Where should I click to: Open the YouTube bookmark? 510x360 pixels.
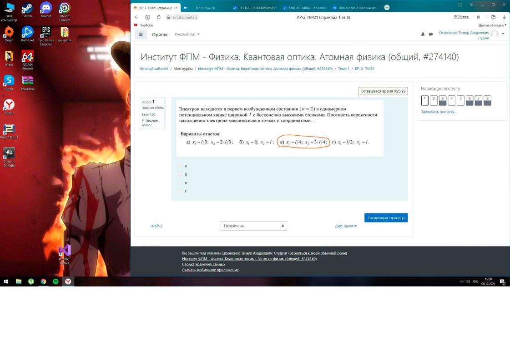tap(143, 25)
